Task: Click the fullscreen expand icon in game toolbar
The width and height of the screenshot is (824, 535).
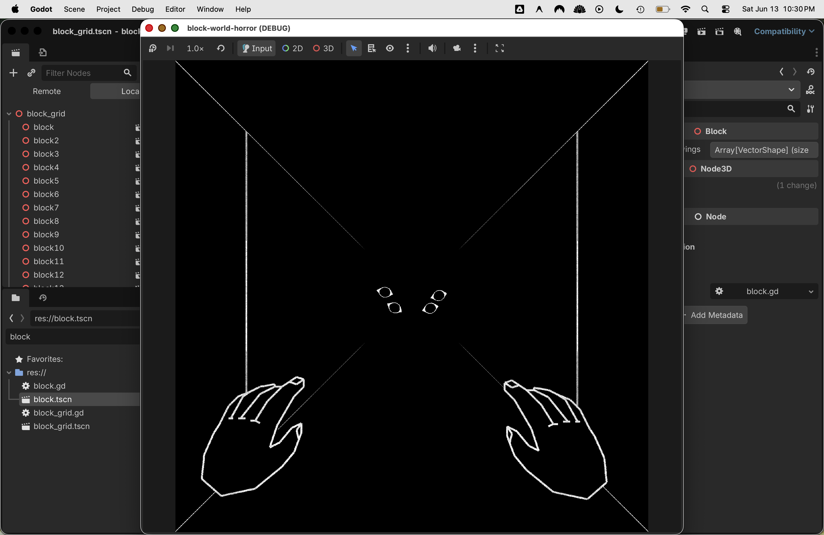Action: [x=500, y=48]
